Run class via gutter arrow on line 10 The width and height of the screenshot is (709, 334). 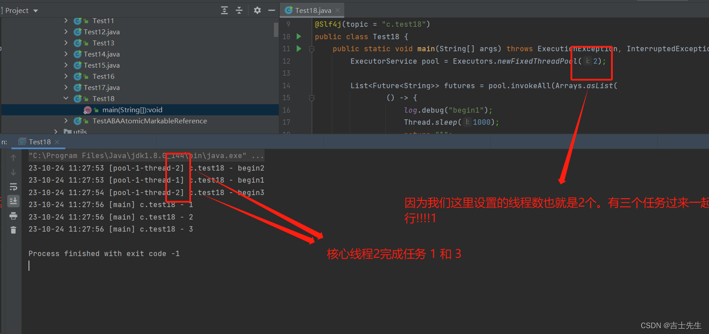(299, 37)
